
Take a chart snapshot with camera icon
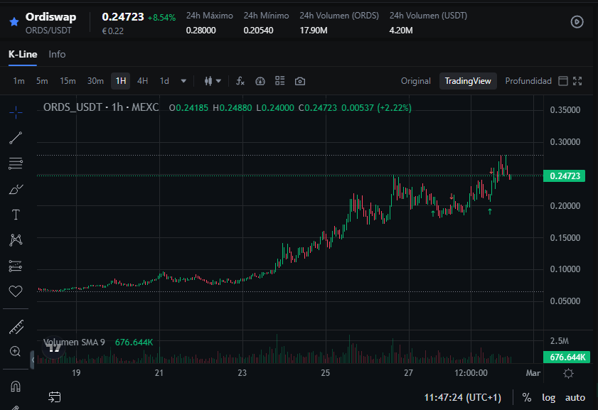click(x=300, y=81)
